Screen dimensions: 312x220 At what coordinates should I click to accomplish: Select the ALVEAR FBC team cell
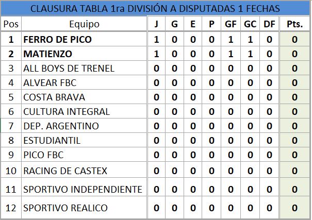coord(50,82)
